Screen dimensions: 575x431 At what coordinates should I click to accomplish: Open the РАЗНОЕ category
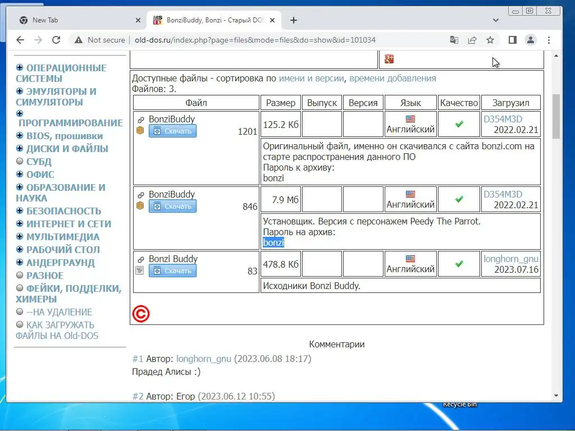pos(45,276)
